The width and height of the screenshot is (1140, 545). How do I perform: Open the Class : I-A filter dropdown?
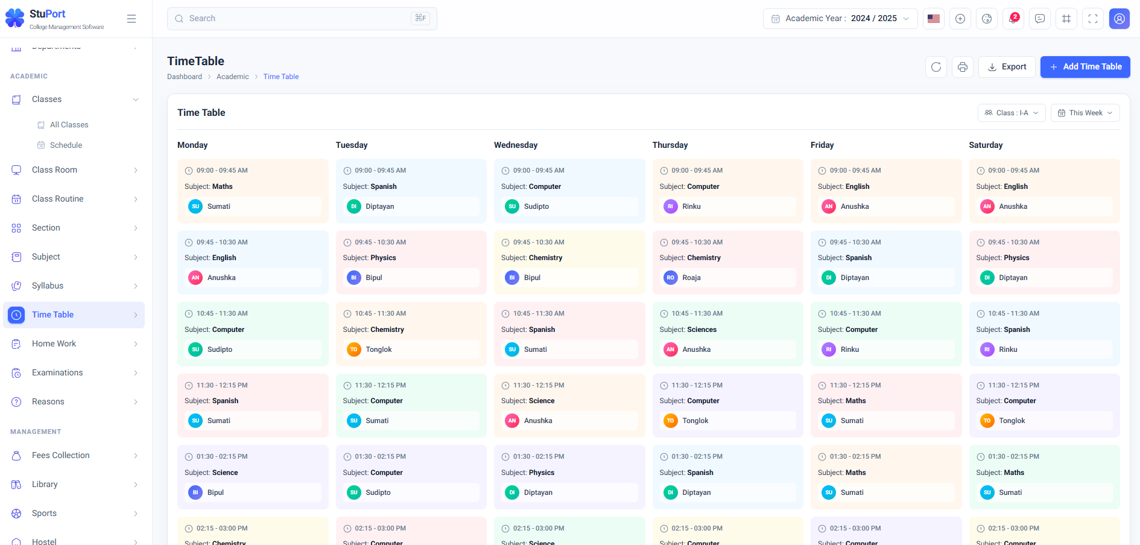point(1012,113)
